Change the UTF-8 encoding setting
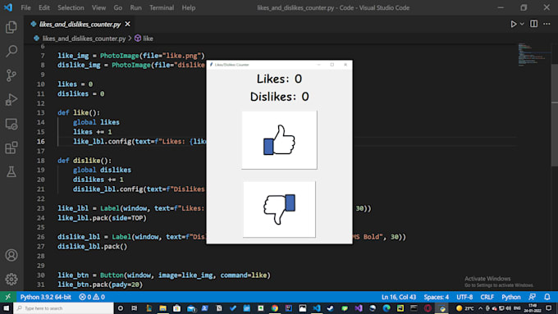The height and width of the screenshot is (314, 558). [464, 297]
